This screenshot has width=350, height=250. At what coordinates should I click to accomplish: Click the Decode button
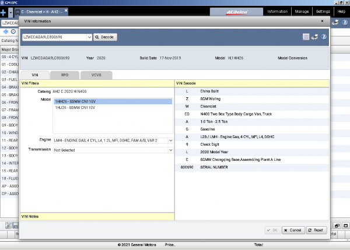click(105, 37)
